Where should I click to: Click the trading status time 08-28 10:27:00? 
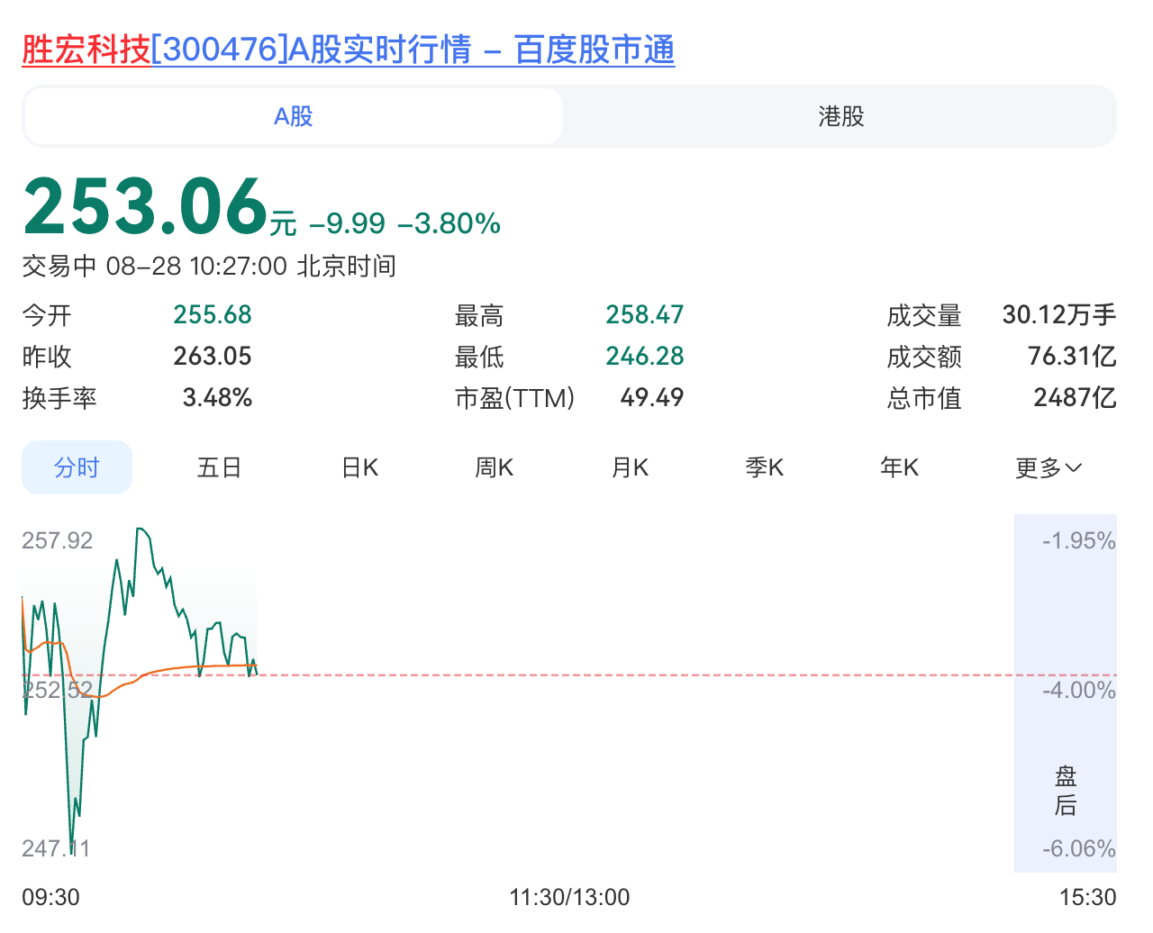(197, 267)
